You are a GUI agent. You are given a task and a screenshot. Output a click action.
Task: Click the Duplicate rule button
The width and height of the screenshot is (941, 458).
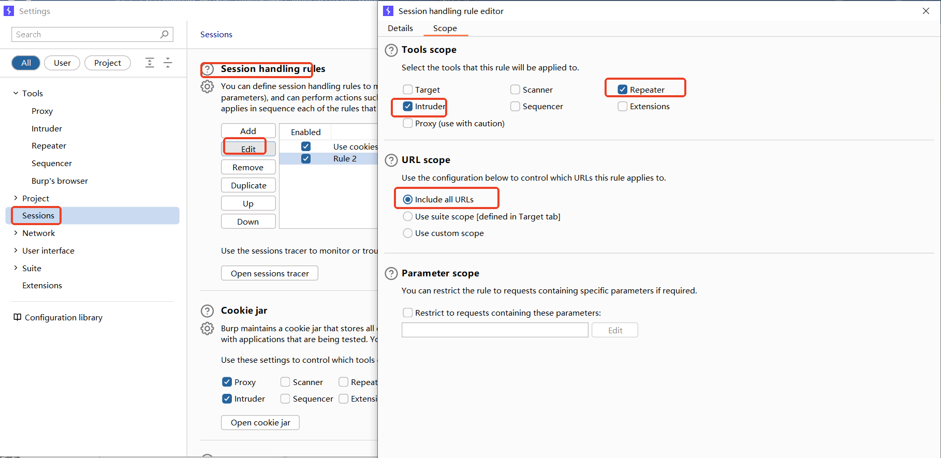(248, 185)
